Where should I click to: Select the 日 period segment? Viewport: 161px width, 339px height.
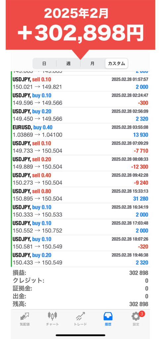[x=44, y=64]
